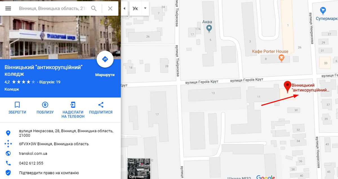Click the search magnifier icon

pyautogui.click(x=94, y=8)
